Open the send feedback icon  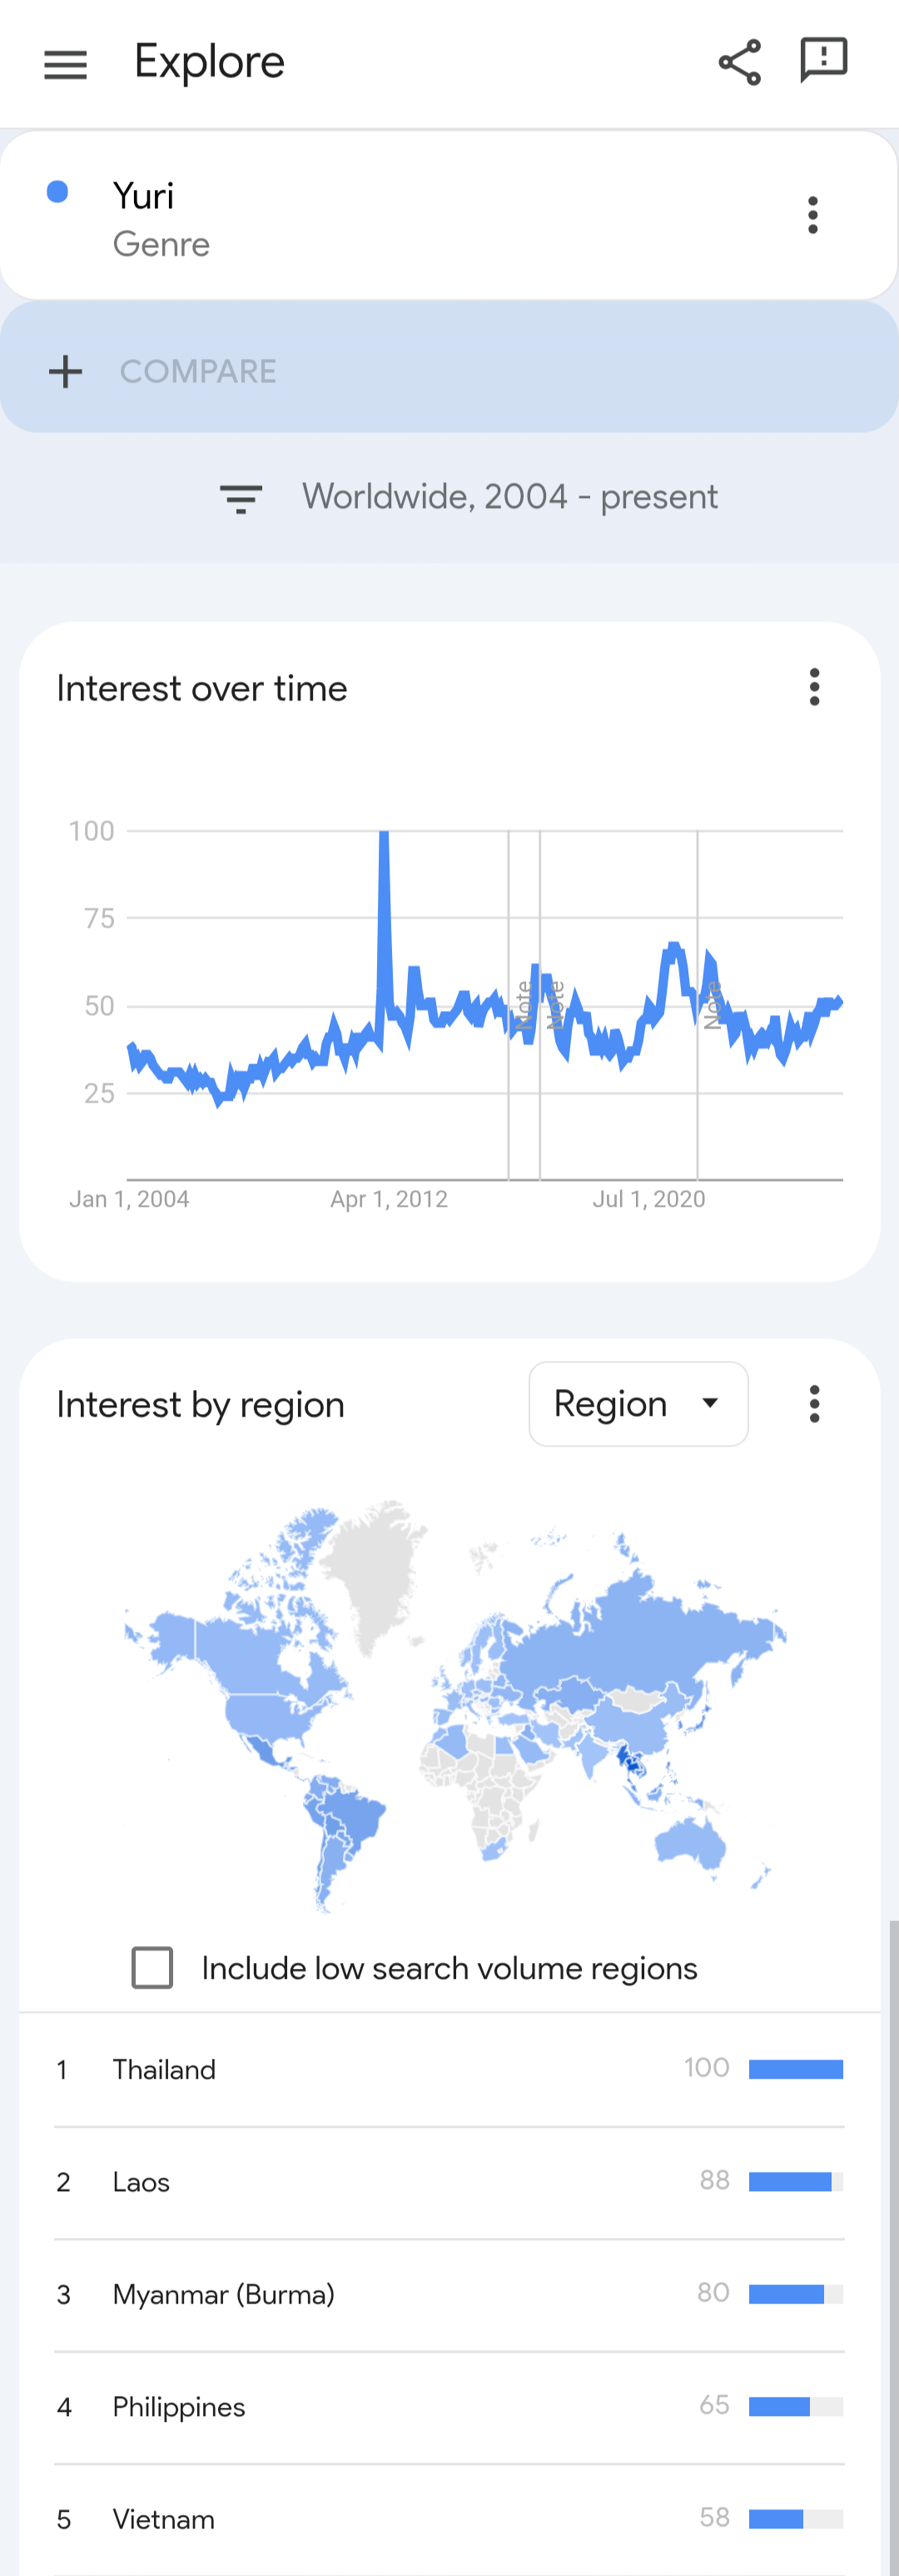(824, 61)
